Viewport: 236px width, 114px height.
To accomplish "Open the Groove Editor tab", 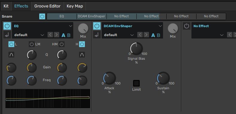I will [48, 6].
